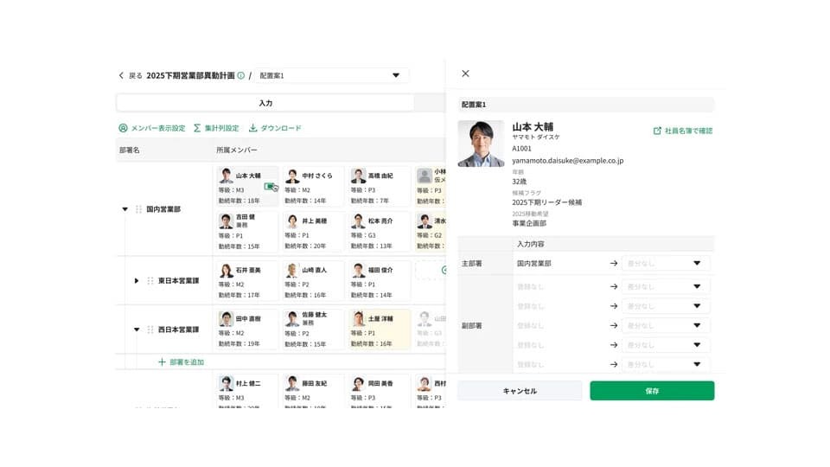Click 村上 健二 avatar
830x467 pixels.
226,384
